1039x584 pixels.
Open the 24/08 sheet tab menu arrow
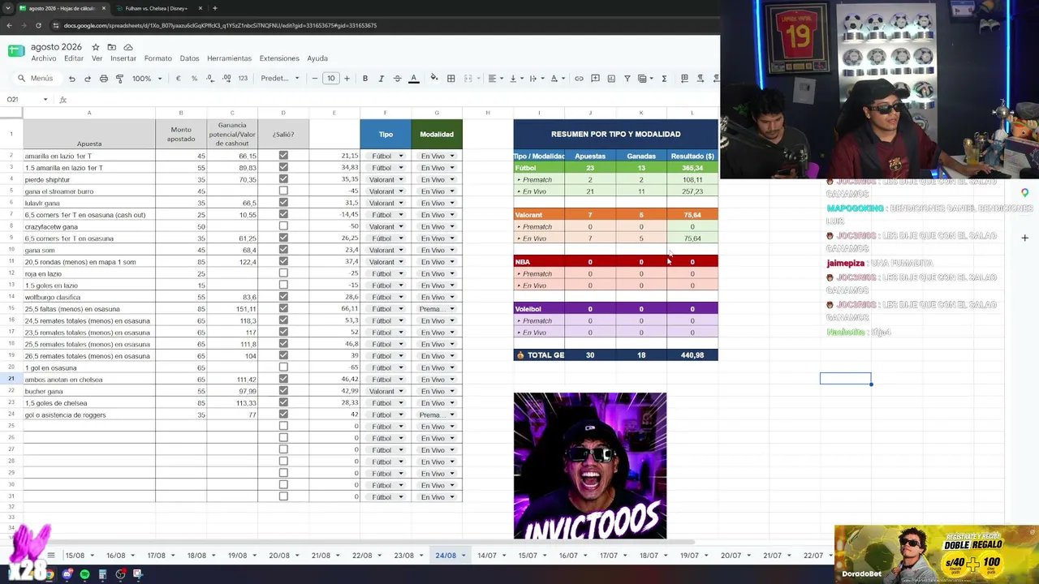pyautogui.click(x=463, y=556)
